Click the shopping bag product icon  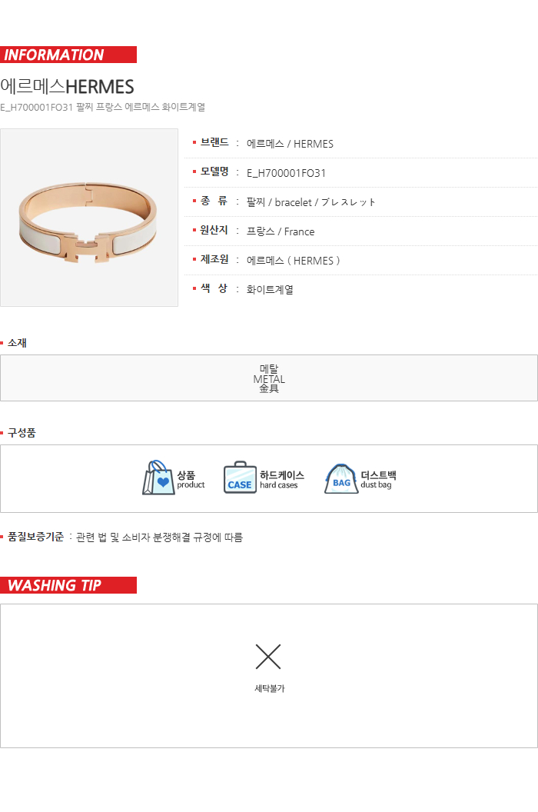(x=158, y=478)
